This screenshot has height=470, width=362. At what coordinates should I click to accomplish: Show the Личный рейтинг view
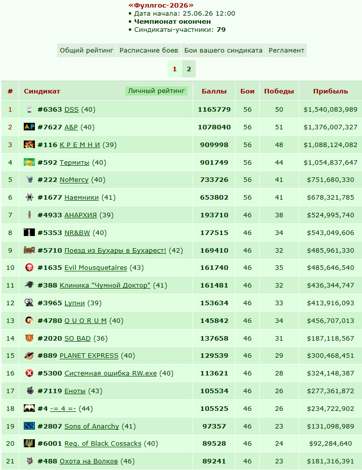156,91
